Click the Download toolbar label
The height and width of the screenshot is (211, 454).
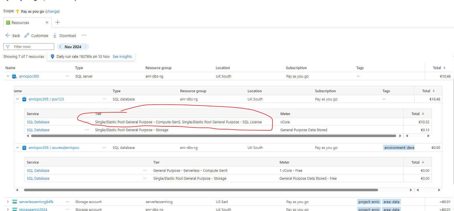click(x=68, y=36)
